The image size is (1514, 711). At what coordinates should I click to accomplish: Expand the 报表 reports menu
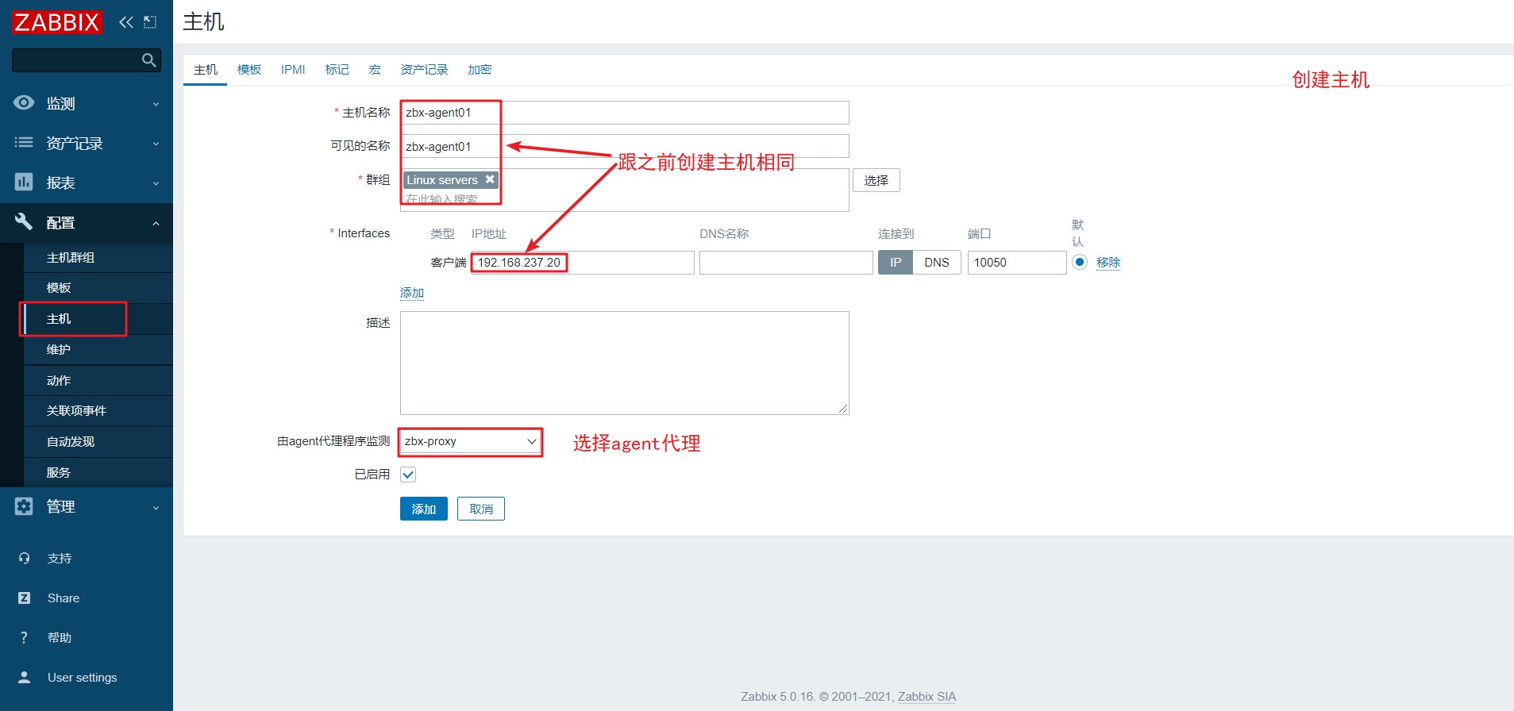pos(87,183)
